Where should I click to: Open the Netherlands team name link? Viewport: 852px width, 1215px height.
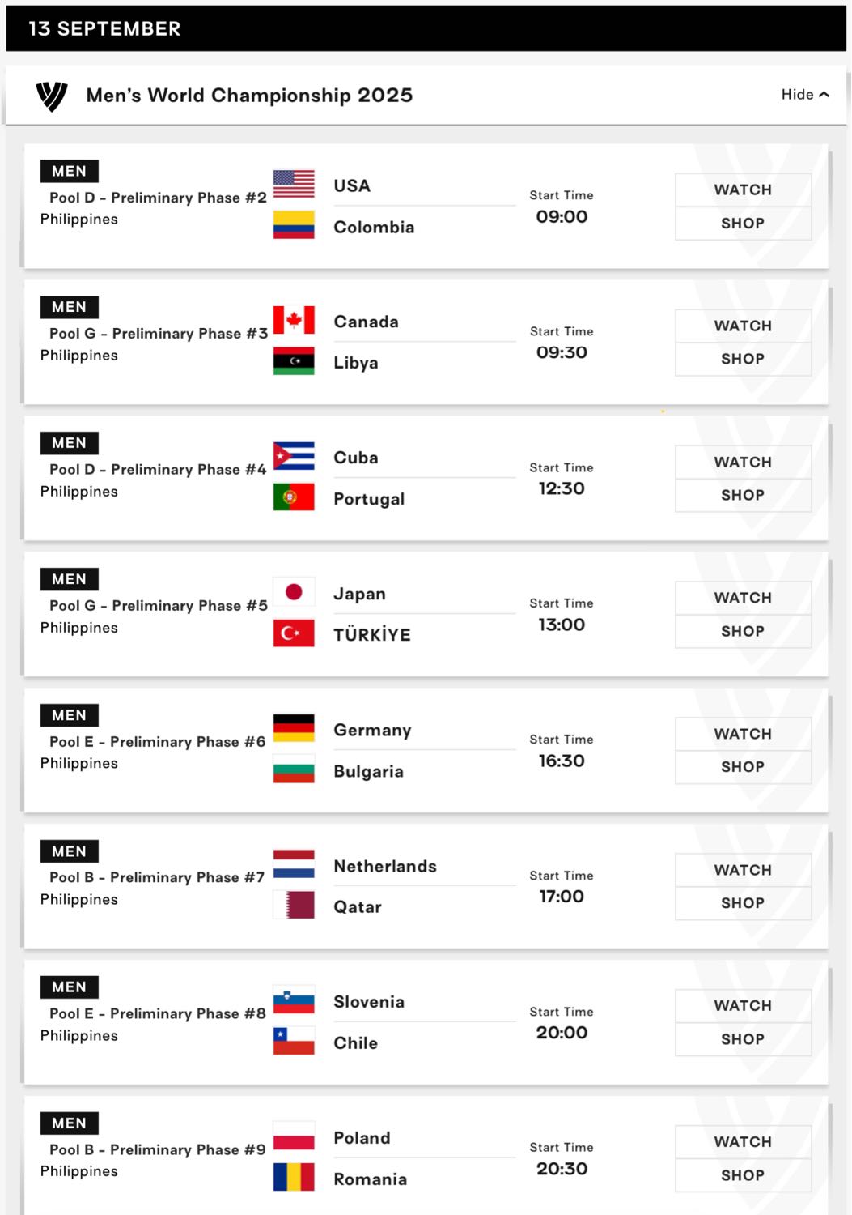click(385, 866)
